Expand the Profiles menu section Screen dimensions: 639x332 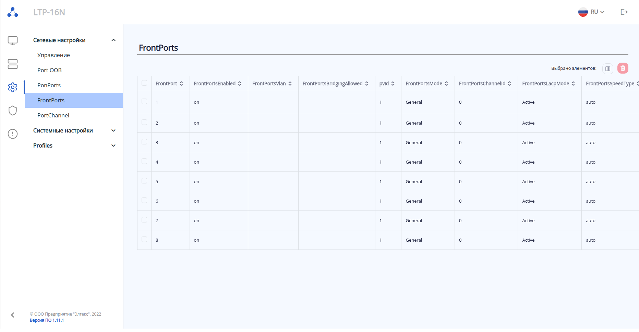tap(74, 145)
